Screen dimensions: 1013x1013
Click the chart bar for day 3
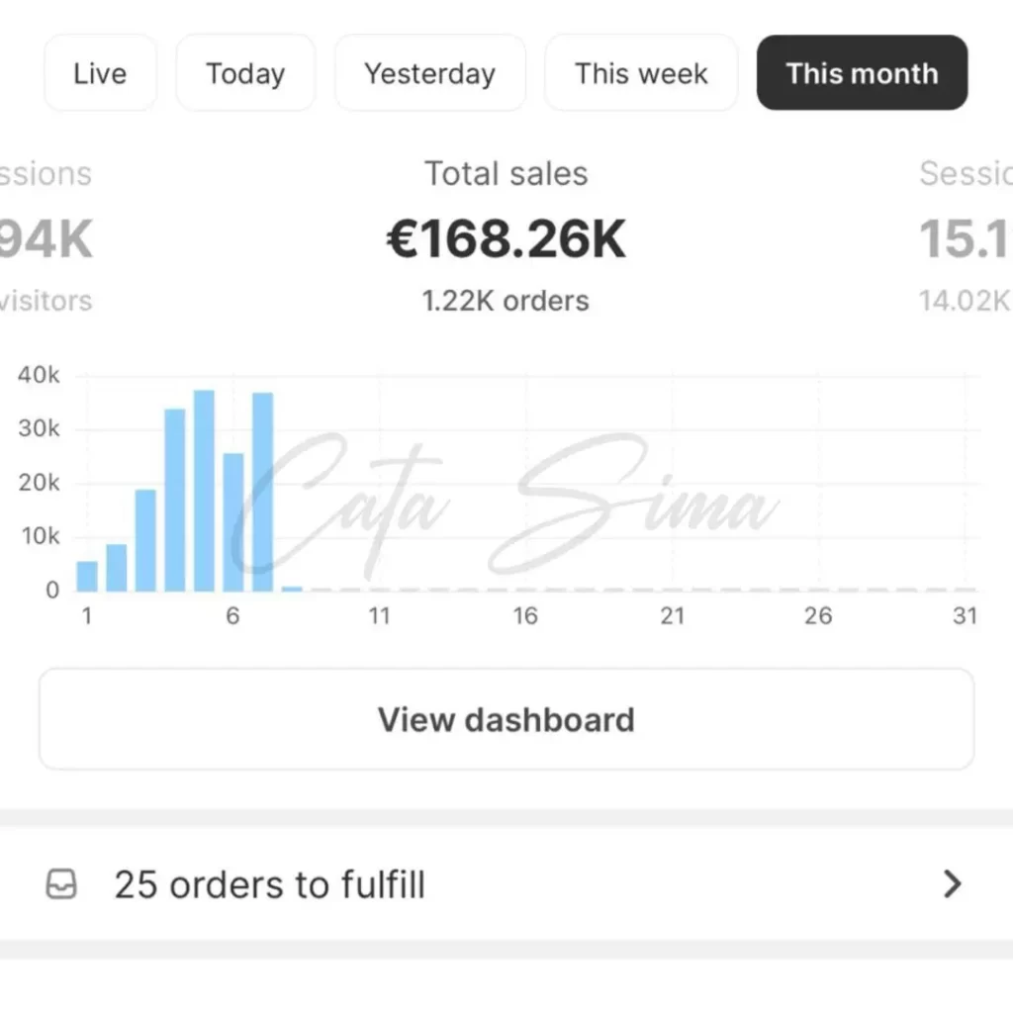[x=145, y=540]
